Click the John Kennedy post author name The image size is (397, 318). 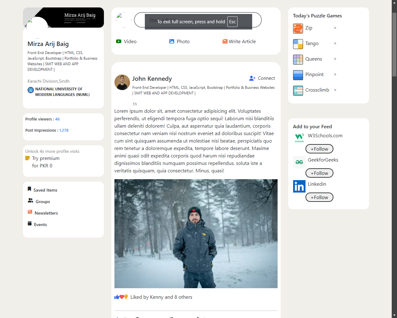(152, 79)
